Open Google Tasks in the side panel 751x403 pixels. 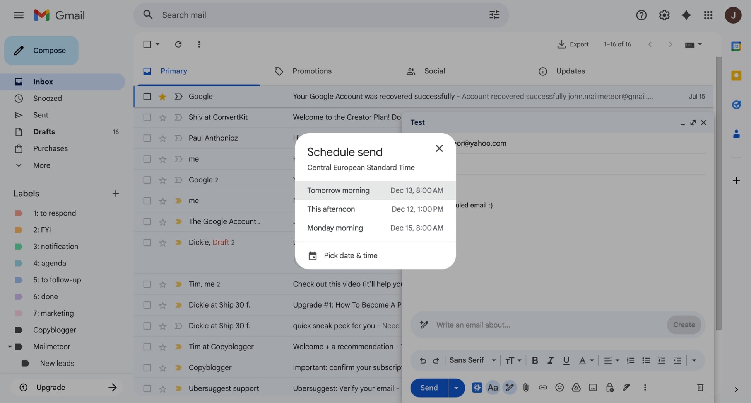pos(736,105)
